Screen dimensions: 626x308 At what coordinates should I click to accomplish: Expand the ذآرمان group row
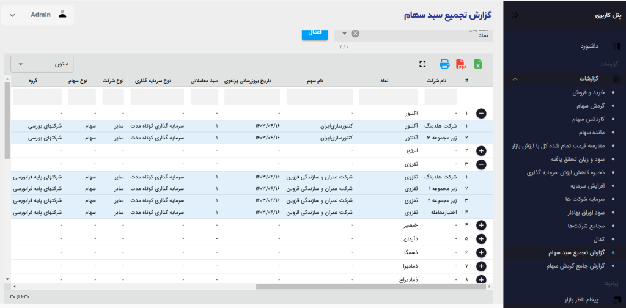click(x=481, y=239)
